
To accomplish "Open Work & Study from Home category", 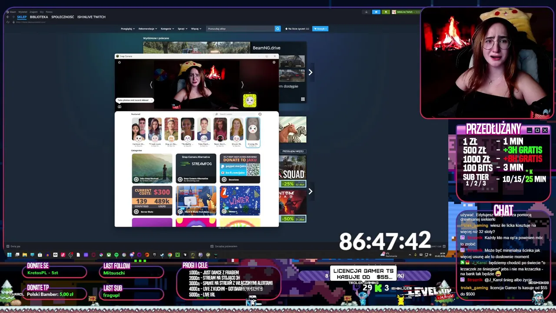I will (196, 200).
